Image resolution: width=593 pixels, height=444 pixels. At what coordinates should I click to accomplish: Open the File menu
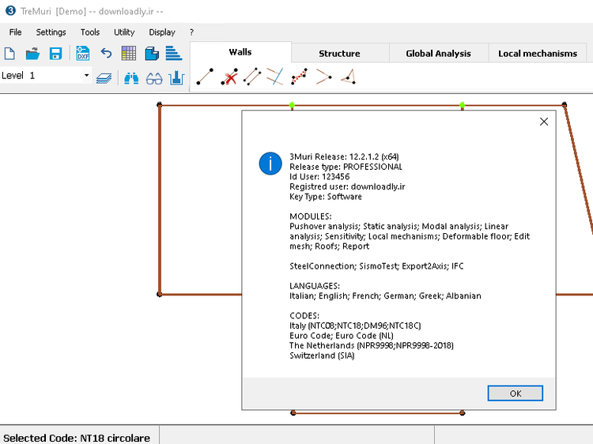[x=15, y=32]
